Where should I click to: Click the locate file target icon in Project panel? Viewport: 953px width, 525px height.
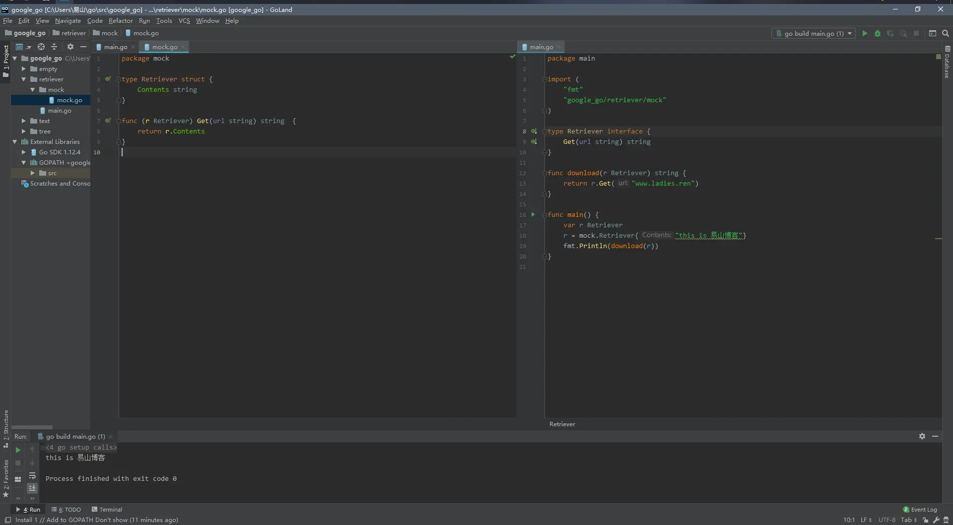(41, 47)
